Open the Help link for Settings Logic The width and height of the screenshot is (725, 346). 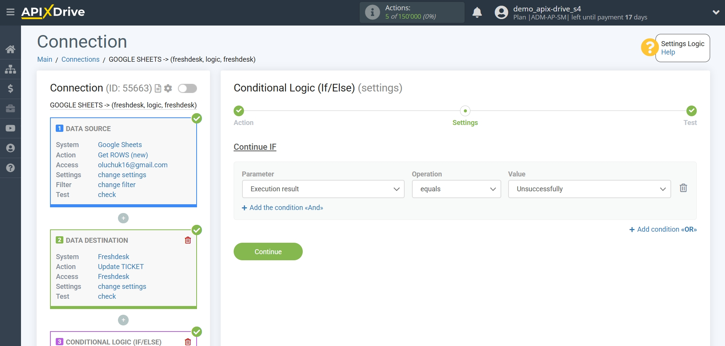(x=668, y=52)
